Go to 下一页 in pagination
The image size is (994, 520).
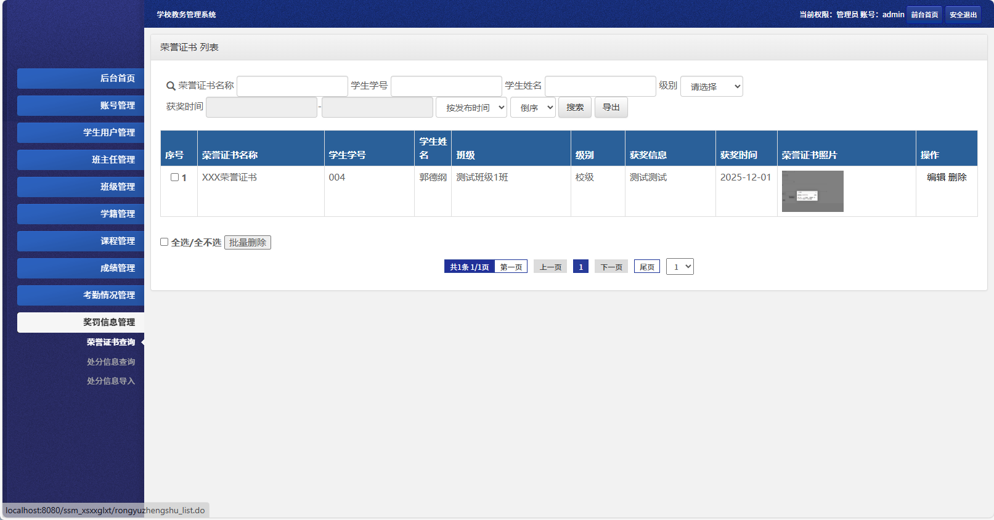tap(611, 267)
